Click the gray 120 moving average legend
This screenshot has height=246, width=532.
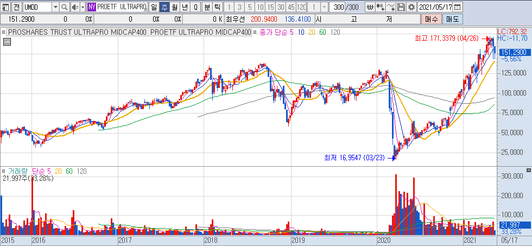(x=335, y=32)
